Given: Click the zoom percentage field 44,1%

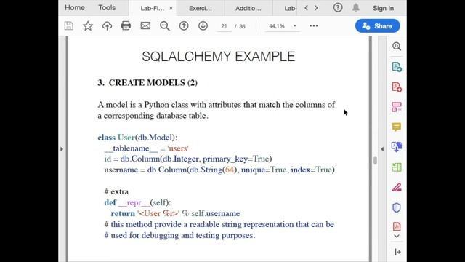Looking at the screenshot, I should [x=277, y=26].
